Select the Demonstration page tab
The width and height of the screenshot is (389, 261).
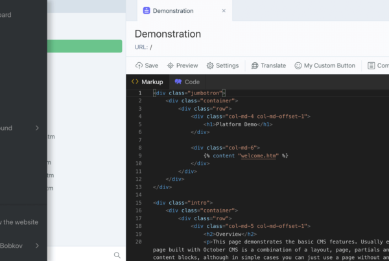185,10
